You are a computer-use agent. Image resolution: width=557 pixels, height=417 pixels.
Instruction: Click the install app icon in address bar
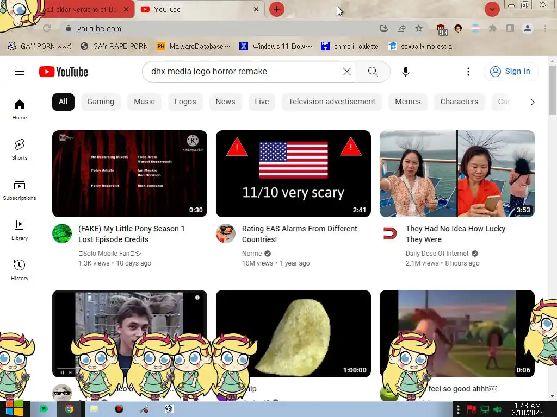pos(383,28)
